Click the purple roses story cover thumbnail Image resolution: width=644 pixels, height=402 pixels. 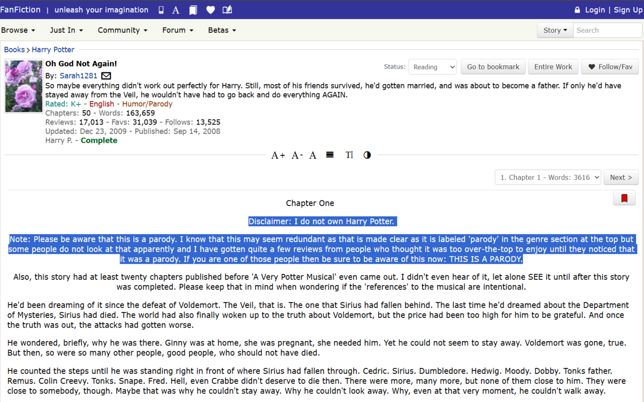coord(24,86)
